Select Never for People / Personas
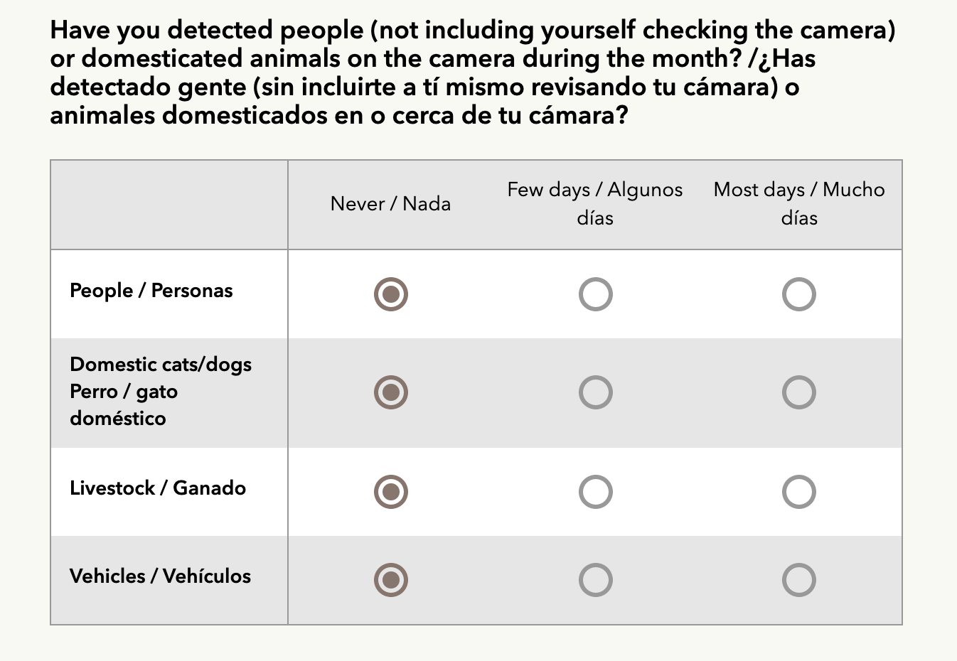Viewport: 957px width, 661px height. click(x=391, y=294)
